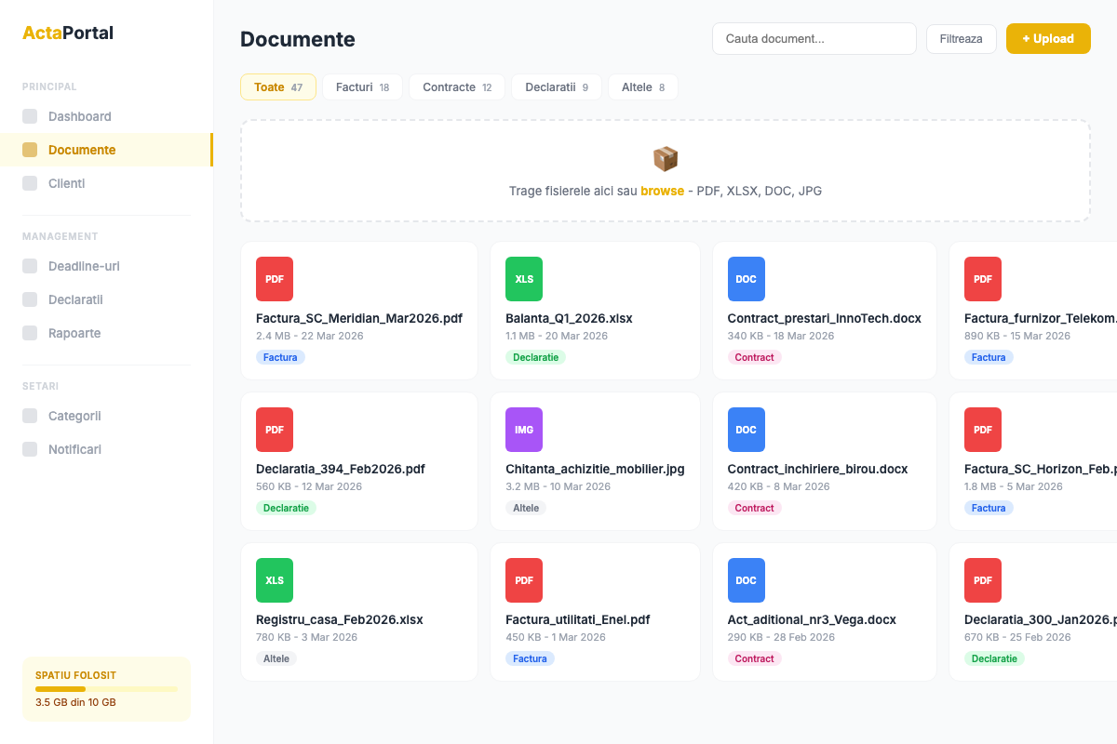Click the XLS icon on Balanta_Q1_2026.xlsx
This screenshot has height=744, width=1117.
pos(523,278)
